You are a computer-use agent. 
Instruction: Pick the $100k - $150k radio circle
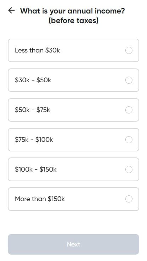129,170
